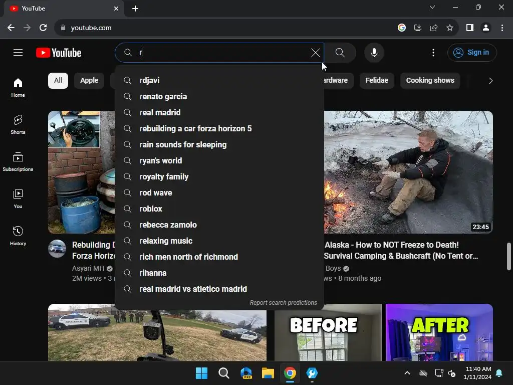Choose the 'real madrid' suggestion
This screenshot has width=513, height=385.
pos(219,113)
